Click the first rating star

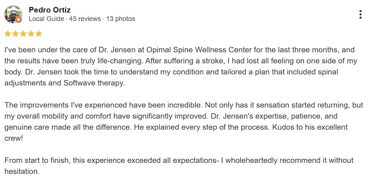click(x=7, y=34)
